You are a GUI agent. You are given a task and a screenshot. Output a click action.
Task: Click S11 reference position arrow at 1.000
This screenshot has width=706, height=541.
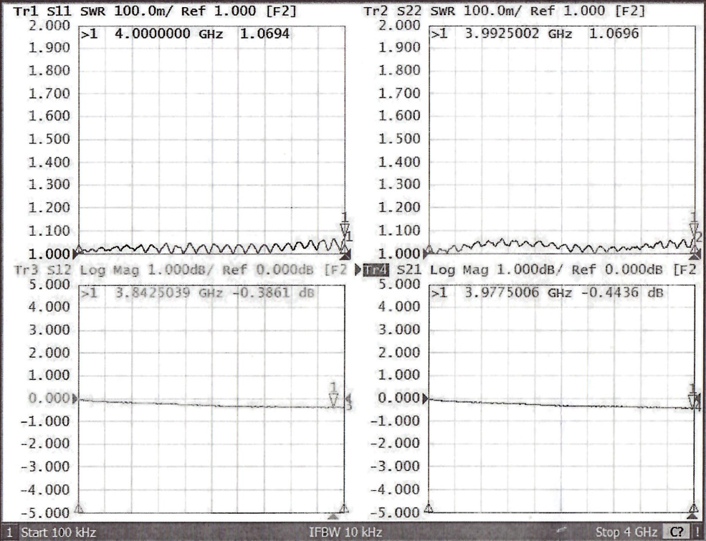click(76, 254)
